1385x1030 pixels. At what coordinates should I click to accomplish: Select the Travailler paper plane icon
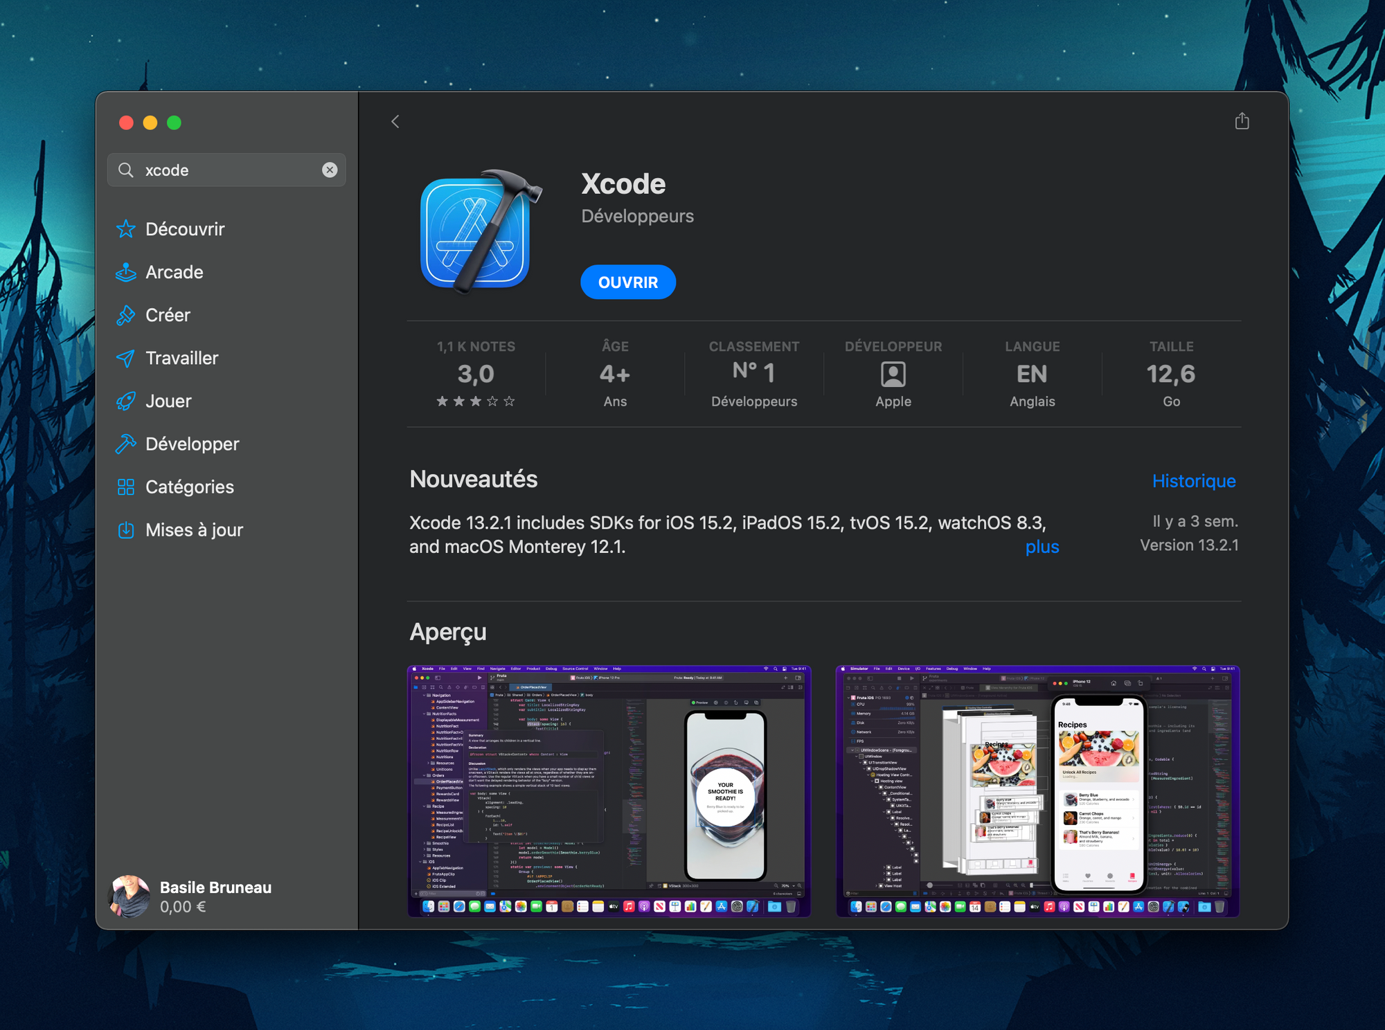pyautogui.click(x=125, y=358)
